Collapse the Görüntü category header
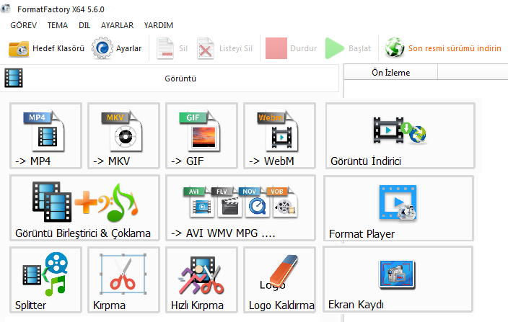Image resolution: width=508 pixels, height=322 pixels. (170, 79)
